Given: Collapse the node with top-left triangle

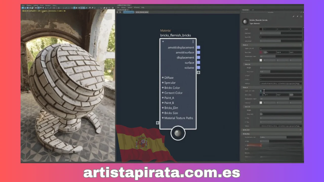Looking at the screenshot, I should pyautogui.click(x=163, y=42).
